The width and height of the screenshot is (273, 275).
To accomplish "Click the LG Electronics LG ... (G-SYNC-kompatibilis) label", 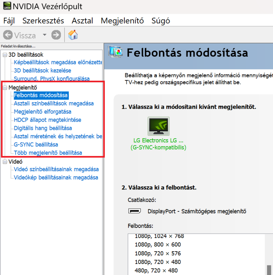I will pyautogui.click(x=158, y=144).
